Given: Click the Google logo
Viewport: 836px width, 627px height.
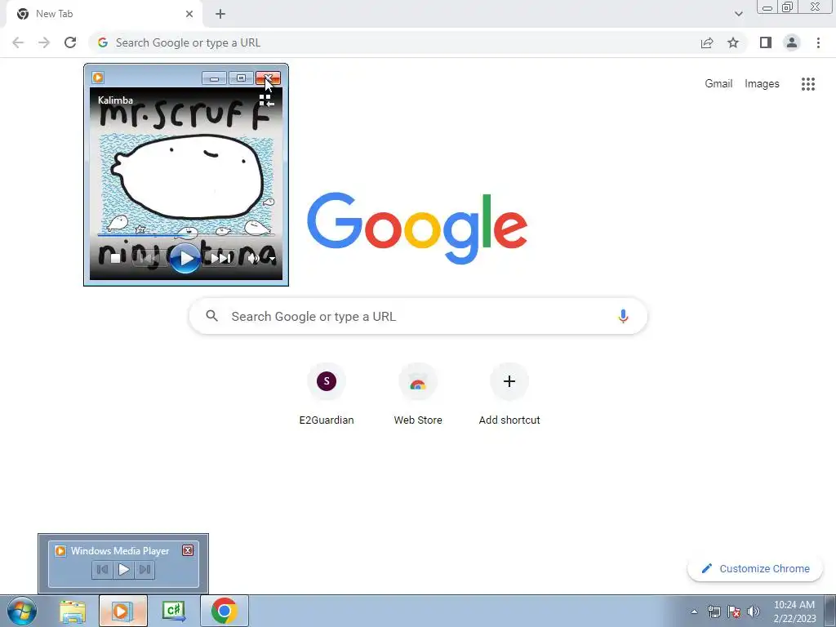Looking at the screenshot, I should (417, 229).
